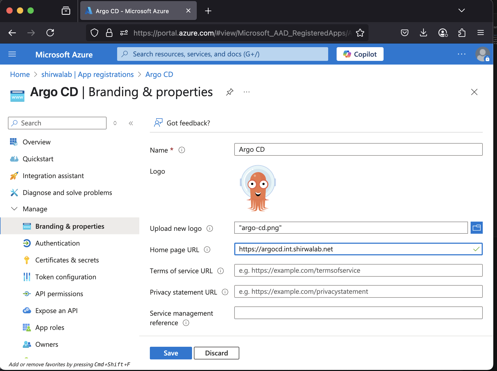
Task: Open the Firefox application menu
Action: 481,33
